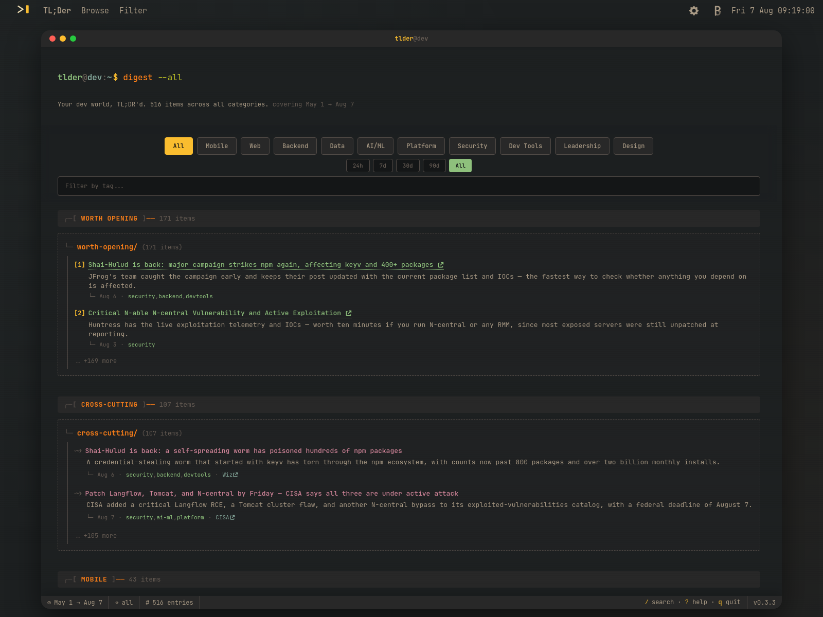
Task: Select the Backend category filter
Action: pyautogui.click(x=295, y=146)
